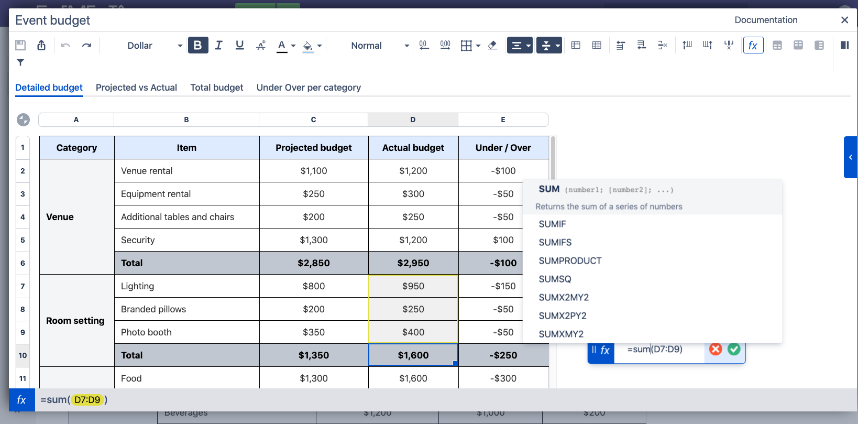Image resolution: width=858 pixels, height=424 pixels.
Task: Redo the last action
Action: 86,45
